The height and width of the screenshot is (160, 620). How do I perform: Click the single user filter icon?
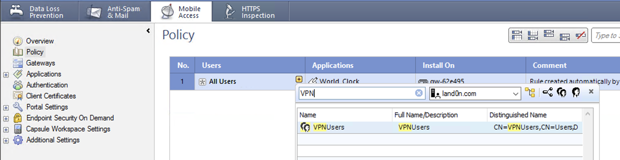576,92
